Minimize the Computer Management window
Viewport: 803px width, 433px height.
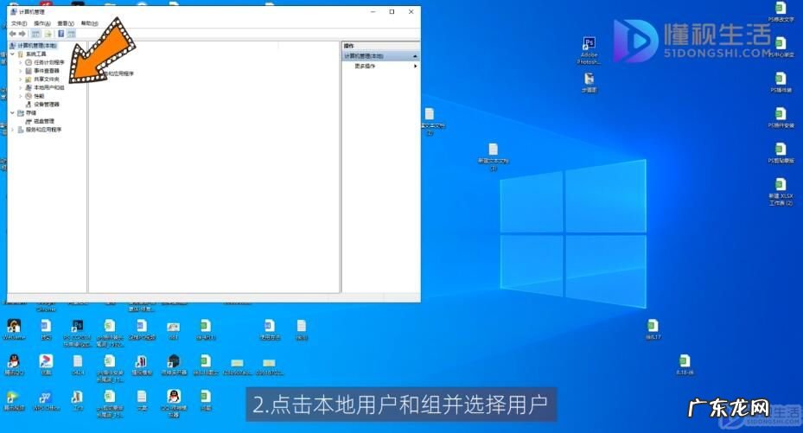coord(373,12)
